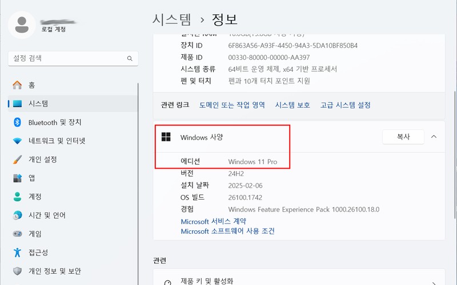Click version value 24H2
457x285 pixels.
click(x=236, y=174)
